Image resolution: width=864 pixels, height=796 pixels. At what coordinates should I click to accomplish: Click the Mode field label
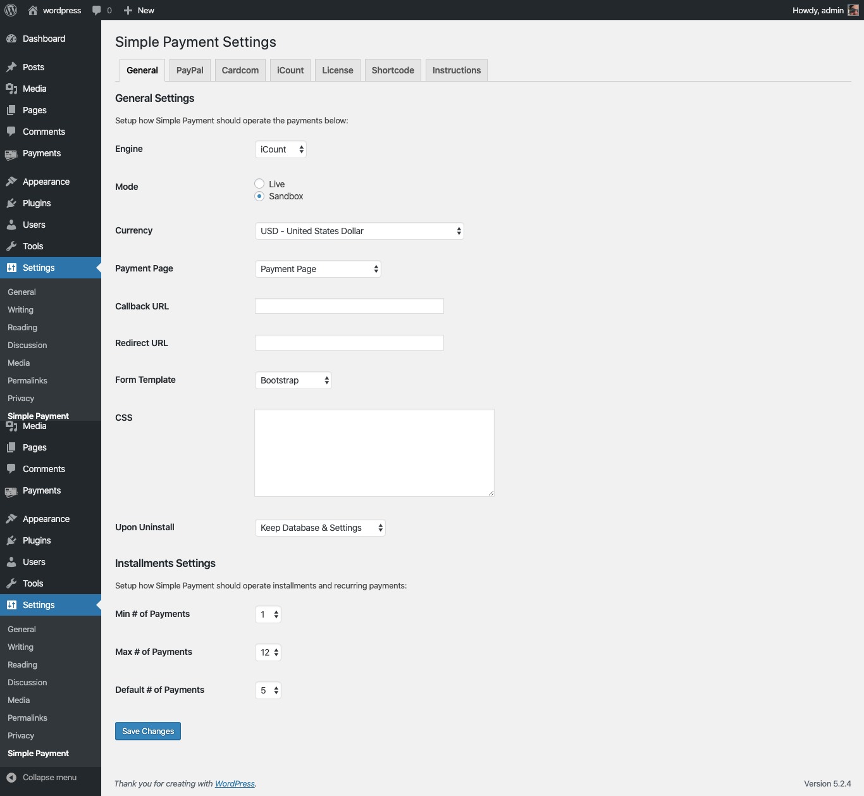pos(127,187)
